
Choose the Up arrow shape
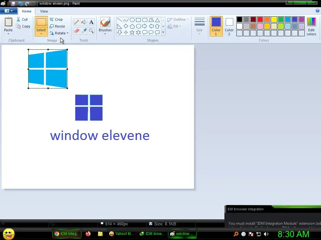click(157, 26)
